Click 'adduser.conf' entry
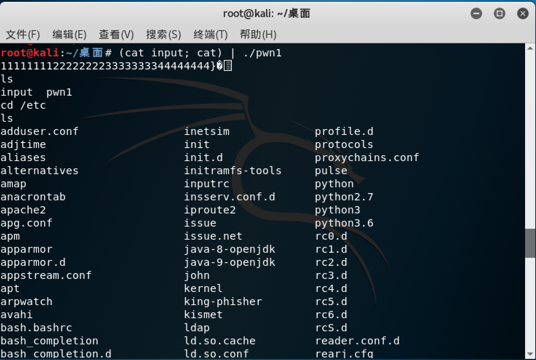Viewport: 536px width, 360px height. (40, 131)
